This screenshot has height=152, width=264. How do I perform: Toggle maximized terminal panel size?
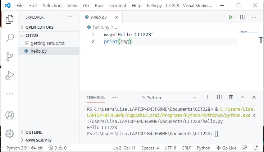242,97
